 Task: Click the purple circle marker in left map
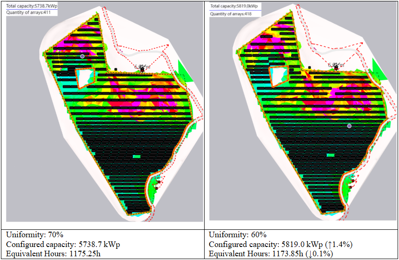click(82, 56)
